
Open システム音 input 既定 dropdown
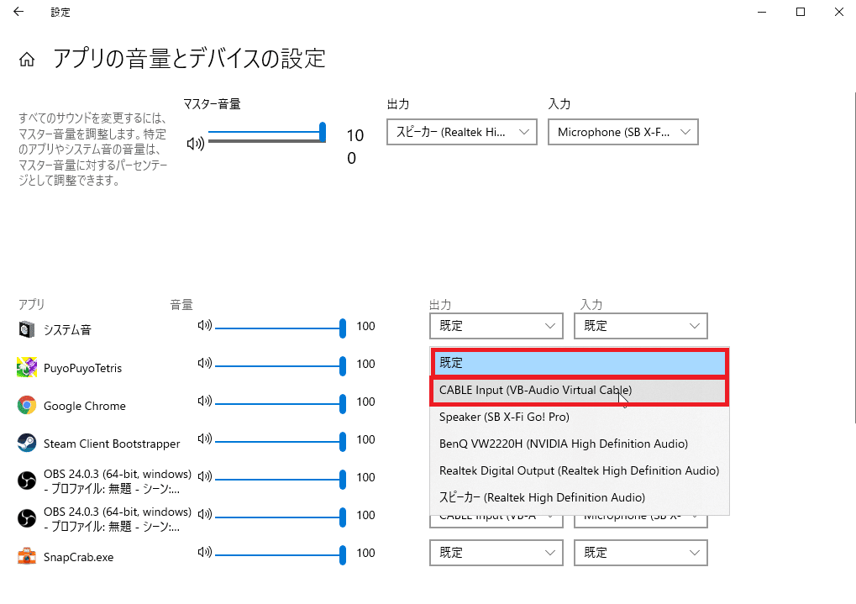pos(641,326)
